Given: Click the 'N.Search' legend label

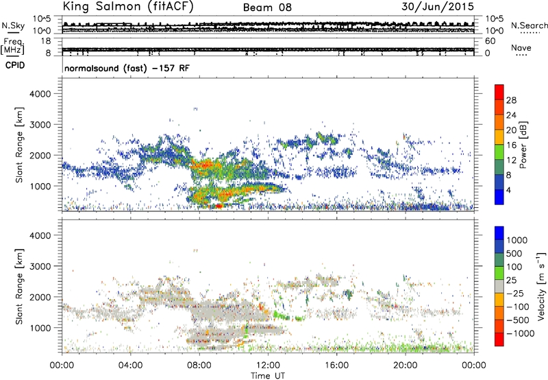Looking at the screenshot, I should pyautogui.click(x=529, y=25).
